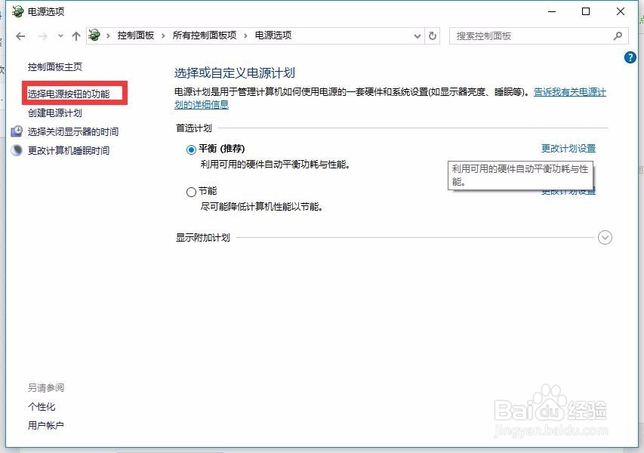The image size is (644, 453).
Task: Open help with the blue question mark
Action: point(630,57)
